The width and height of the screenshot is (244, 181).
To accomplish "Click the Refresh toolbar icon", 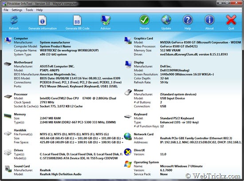I will 14,20.
